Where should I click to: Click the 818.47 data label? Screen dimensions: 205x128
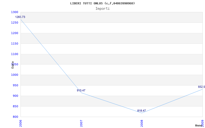coord(141,111)
